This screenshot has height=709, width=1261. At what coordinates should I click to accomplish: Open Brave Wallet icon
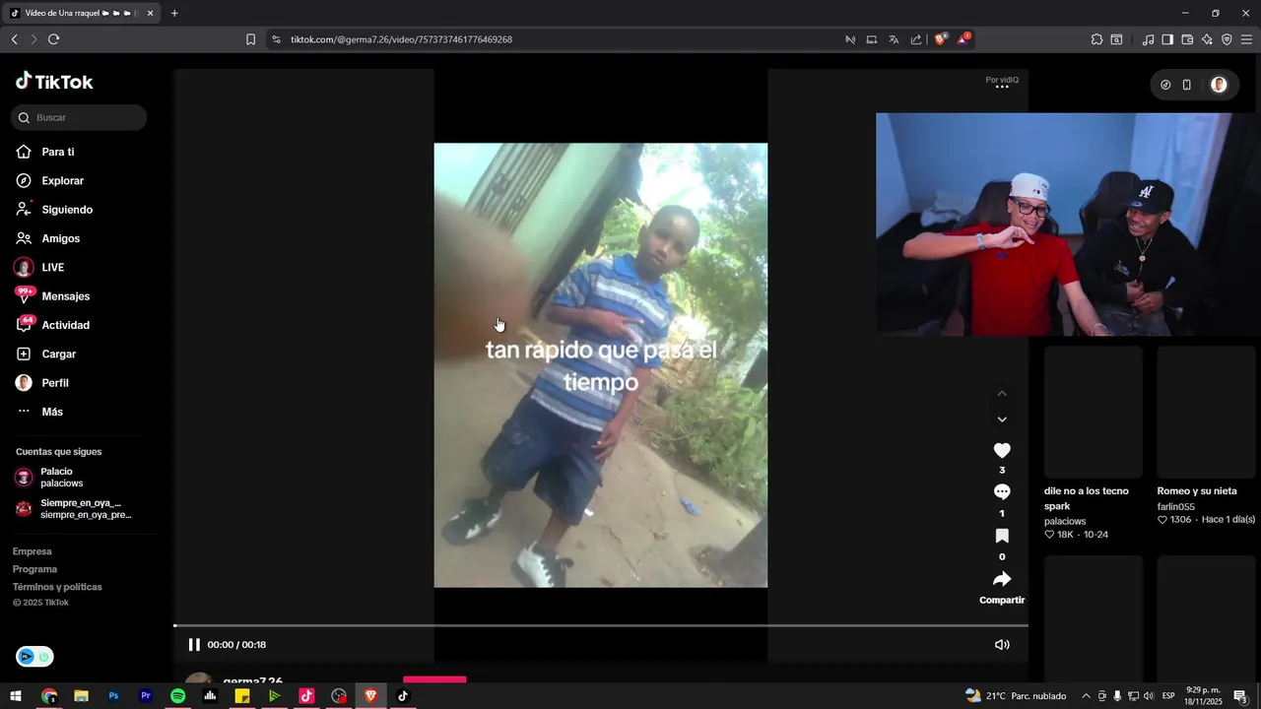[1187, 39]
